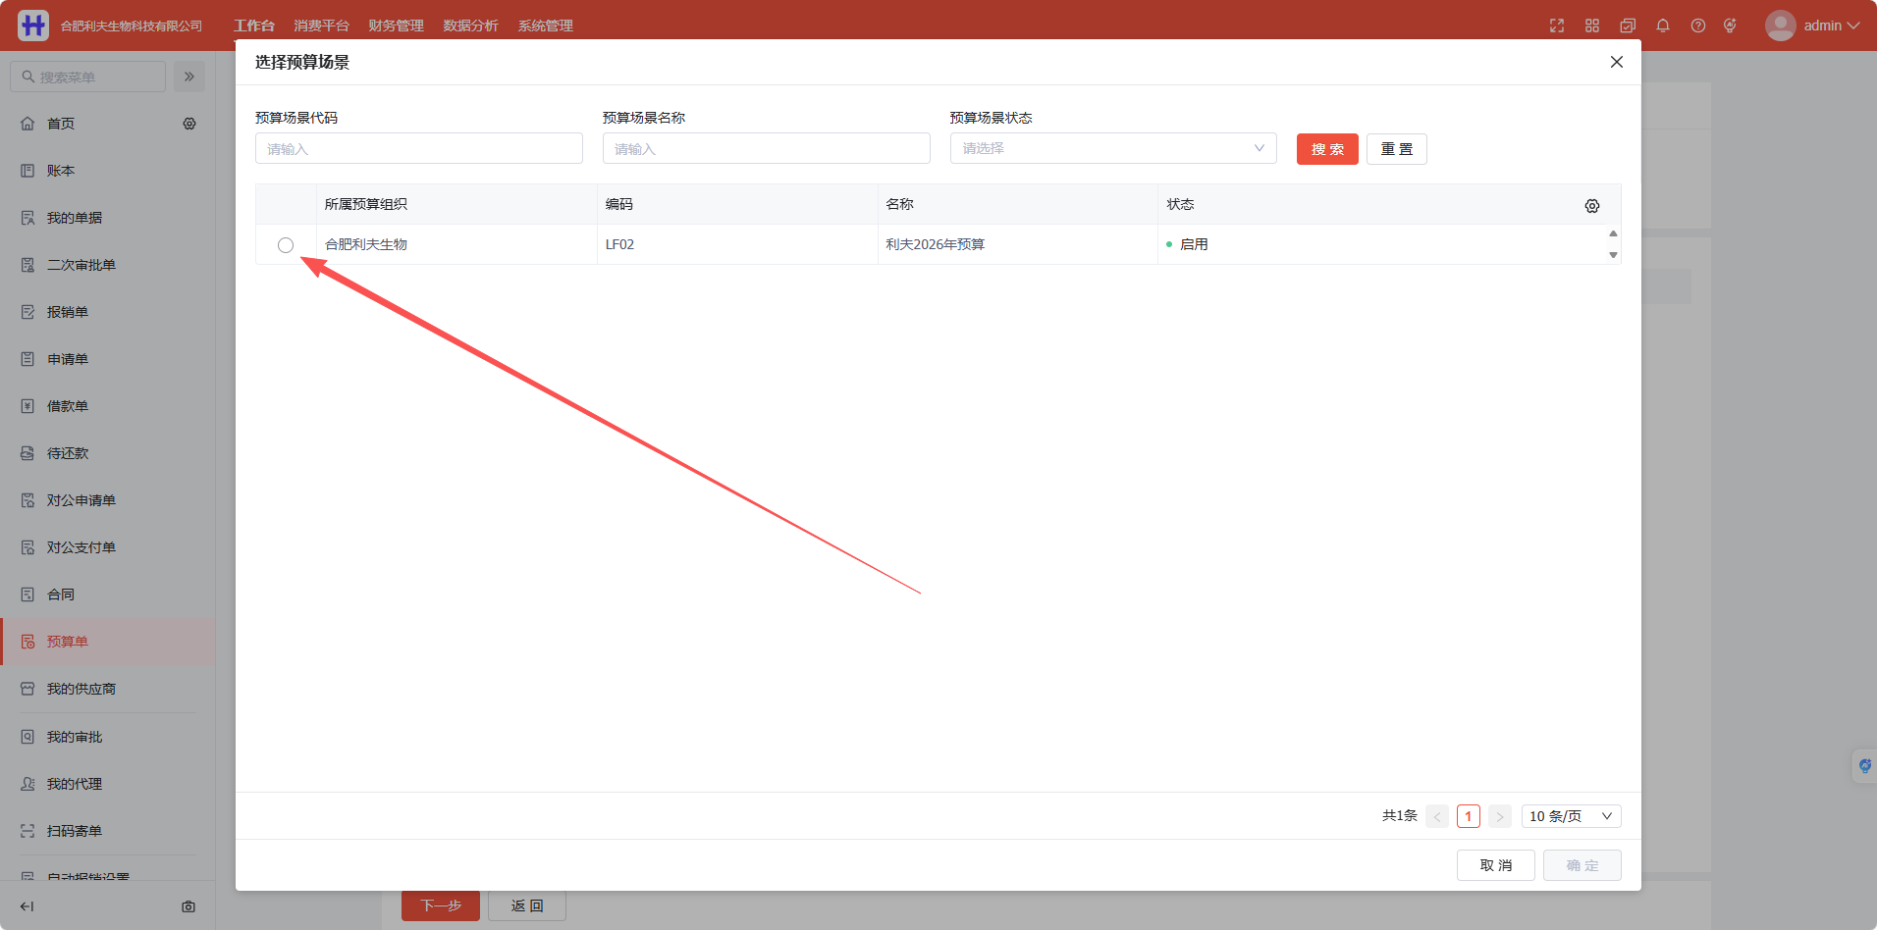This screenshot has width=1877, height=930.
Task: Open the 预算场景状态 dropdown
Action: point(1113,148)
